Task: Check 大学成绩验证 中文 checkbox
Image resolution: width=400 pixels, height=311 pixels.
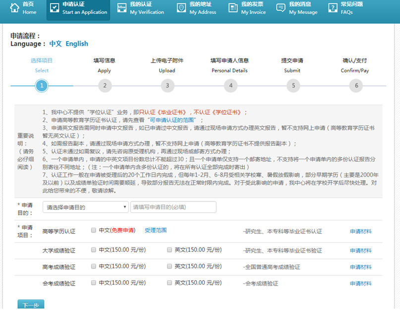Action: click(94, 249)
